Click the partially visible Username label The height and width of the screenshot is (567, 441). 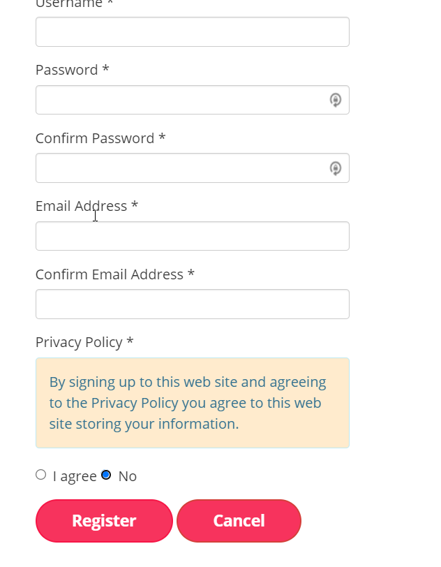(x=73, y=4)
